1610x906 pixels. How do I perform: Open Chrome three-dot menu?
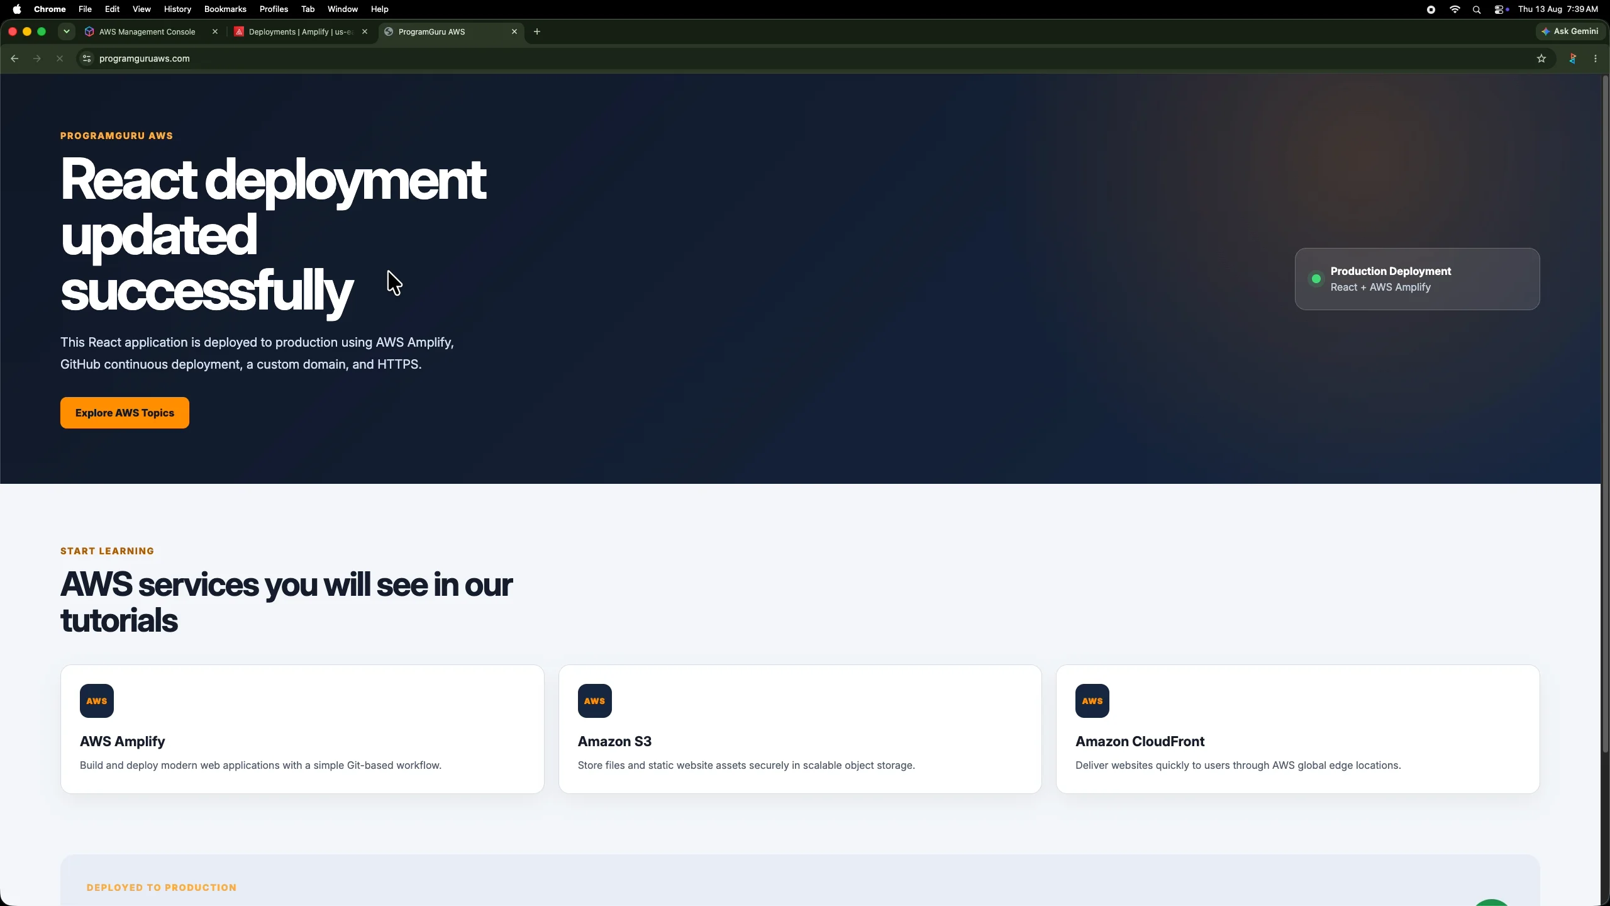(x=1596, y=59)
